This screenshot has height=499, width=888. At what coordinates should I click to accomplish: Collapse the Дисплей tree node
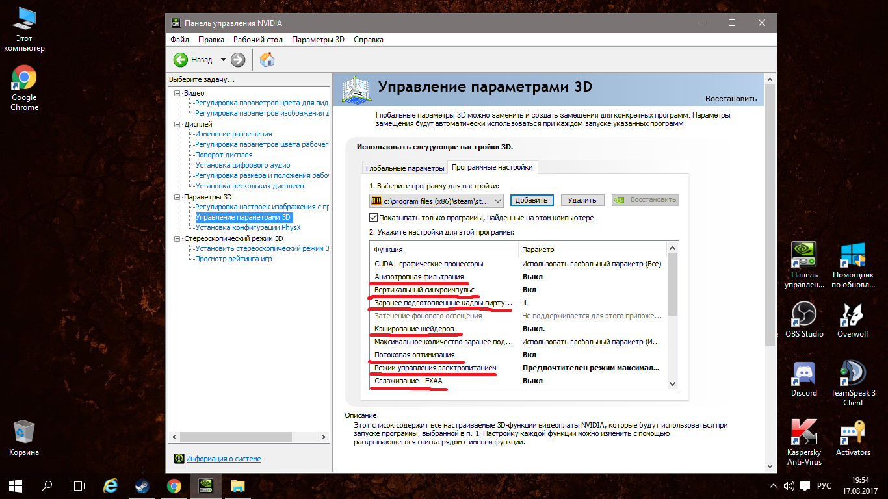(177, 124)
